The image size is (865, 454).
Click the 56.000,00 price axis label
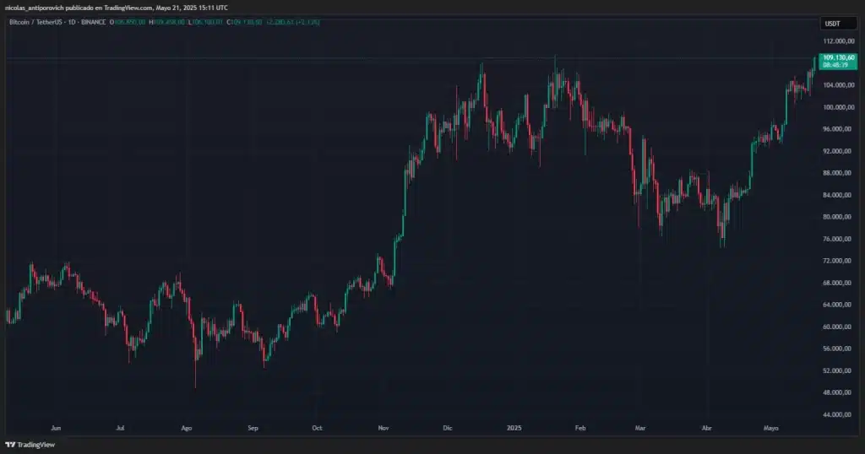pyautogui.click(x=839, y=349)
